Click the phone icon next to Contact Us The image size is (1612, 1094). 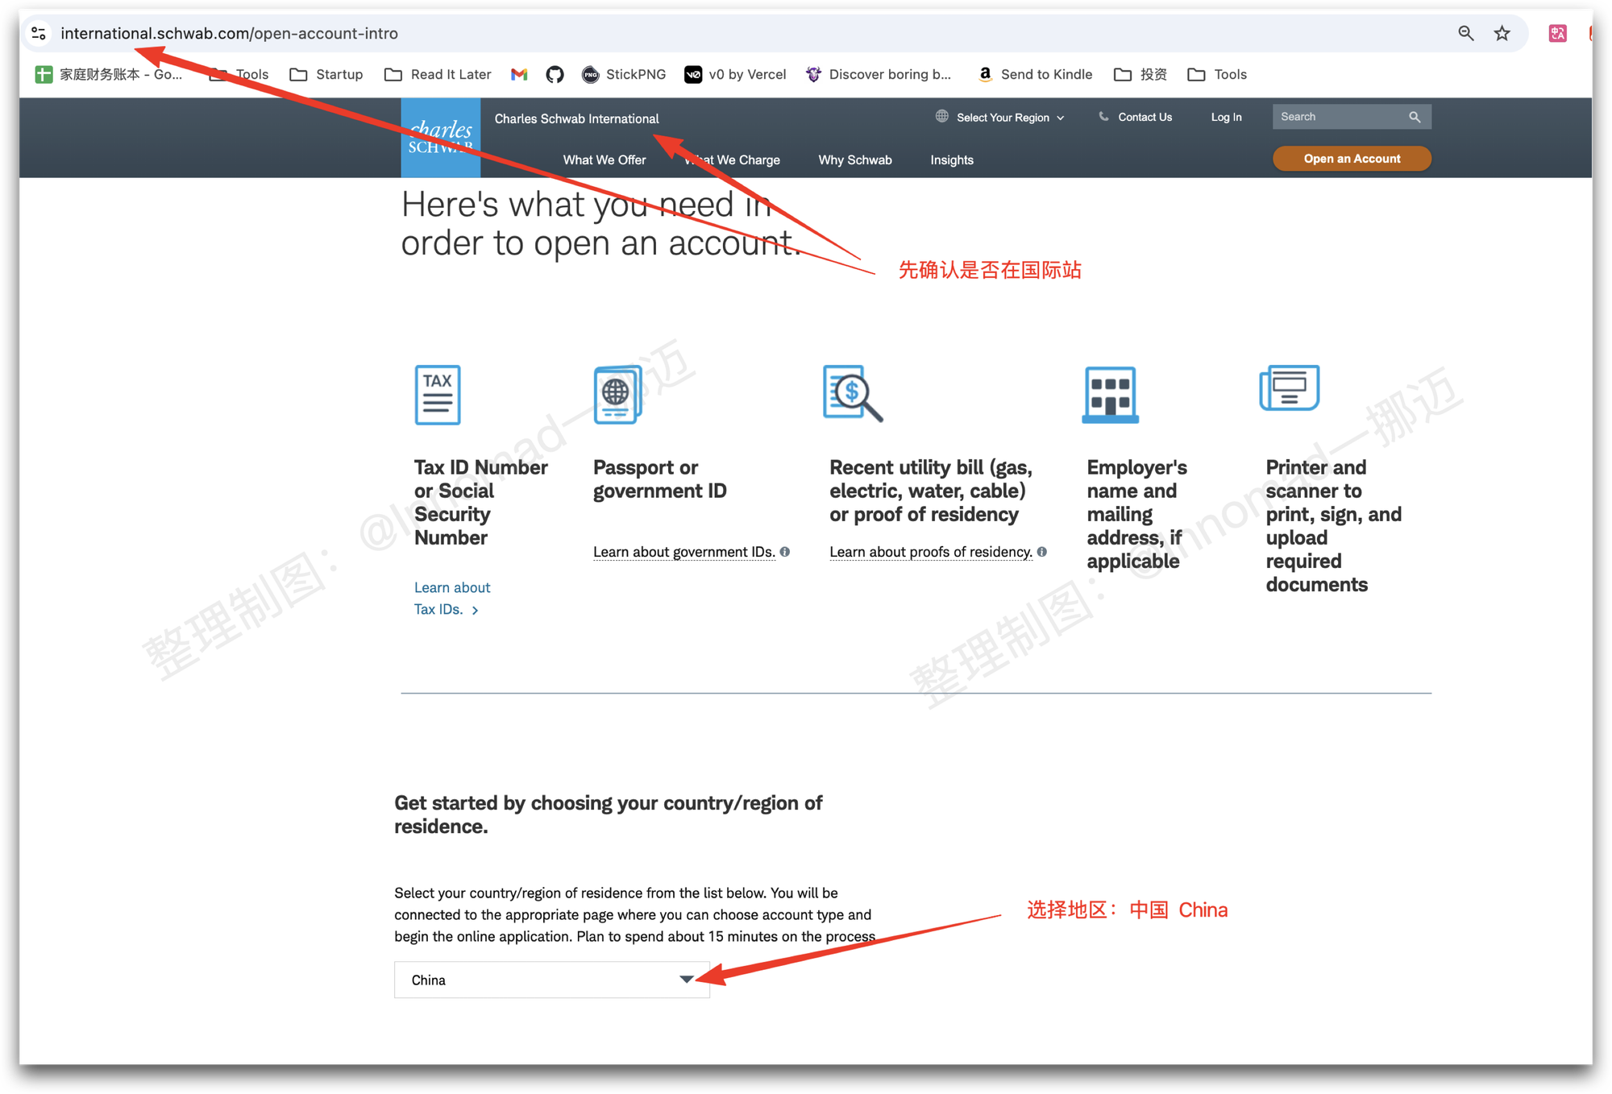pos(1103,117)
